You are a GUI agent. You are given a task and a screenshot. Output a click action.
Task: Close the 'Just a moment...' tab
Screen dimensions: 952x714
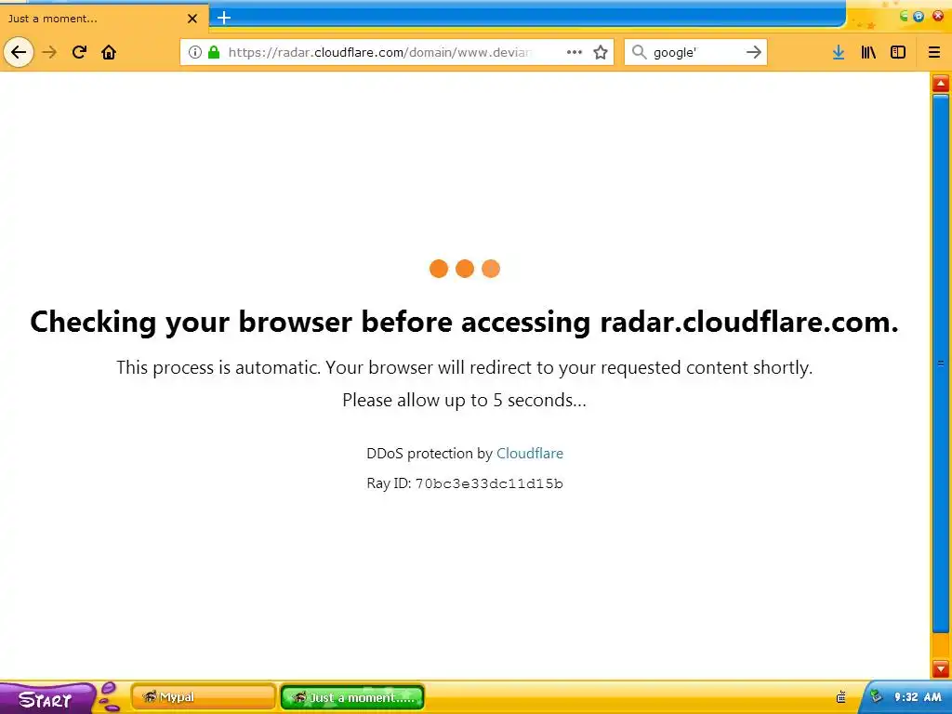point(192,19)
